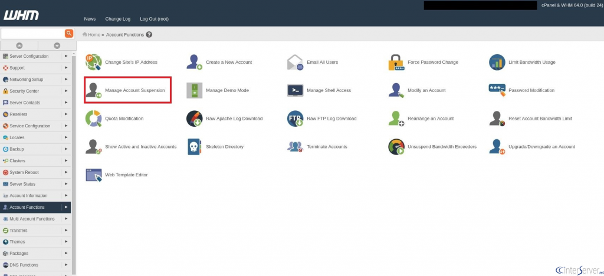Expand the Resellers sidebar arrow
The height and width of the screenshot is (276, 604).
[66, 114]
